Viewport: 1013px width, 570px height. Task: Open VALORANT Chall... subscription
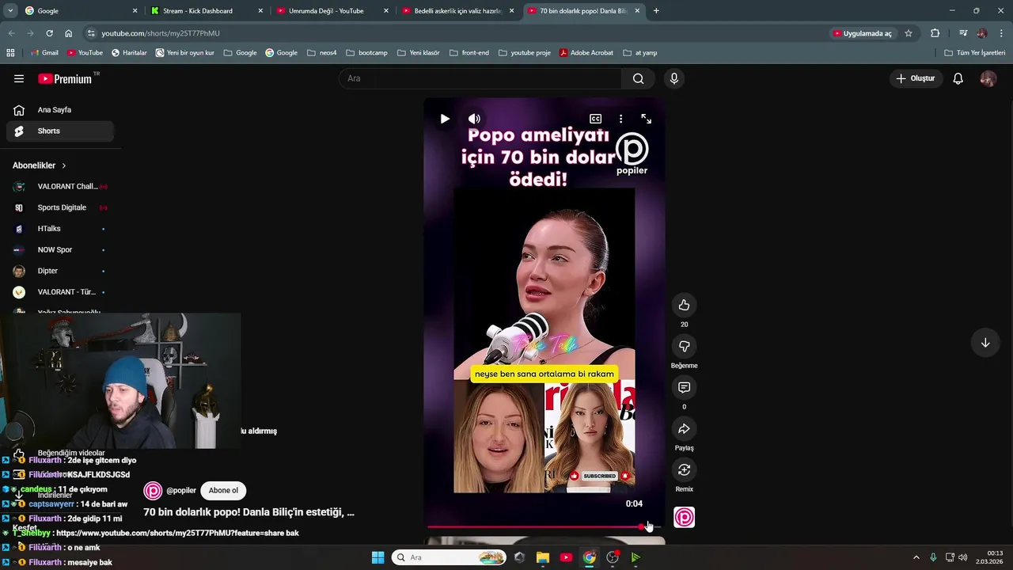click(60, 187)
